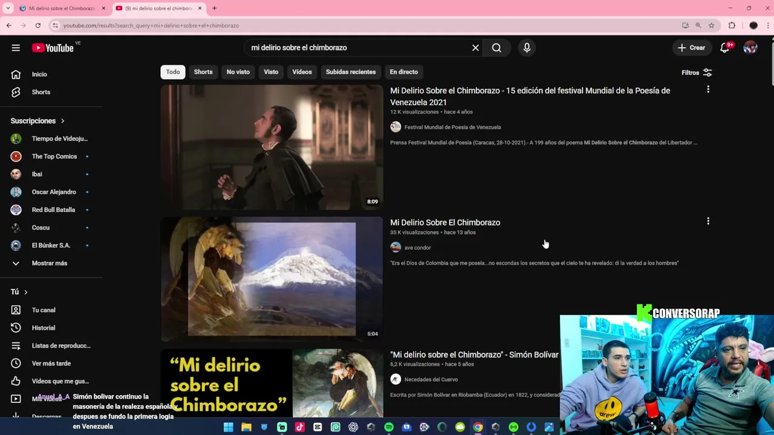Open the Festival Mundial de Poesía channel
Screen dimensions: 774x435
point(452,127)
